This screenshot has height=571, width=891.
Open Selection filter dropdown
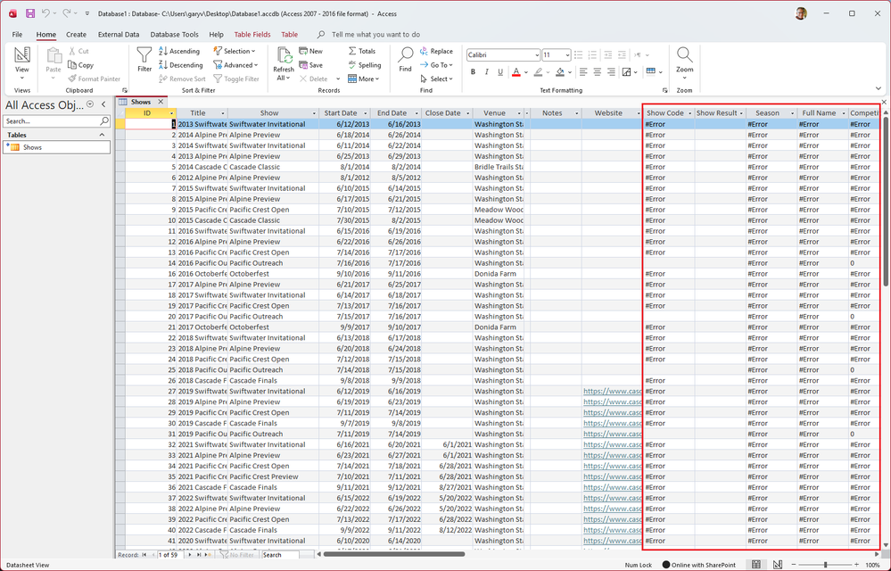235,51
